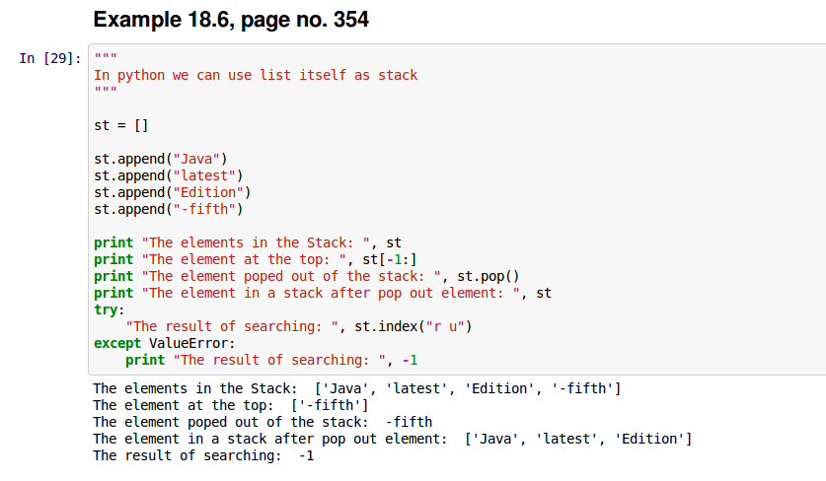Place cursor on st.append("-fifth") line
The width and height of the screenshot is (826, 481).
[169, 209]
